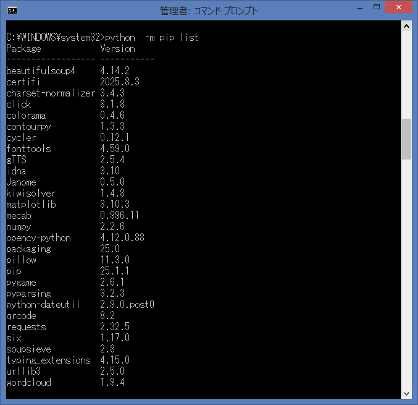Click the opencv-python package name
Image resolution: width=418 pixels, height=405 pixels.
tap(38, 238)
